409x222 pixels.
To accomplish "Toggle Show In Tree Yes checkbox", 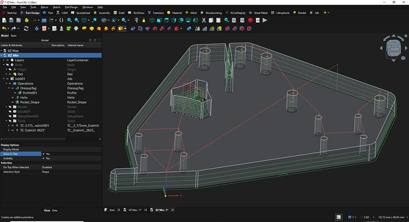I will pos(43,154).
